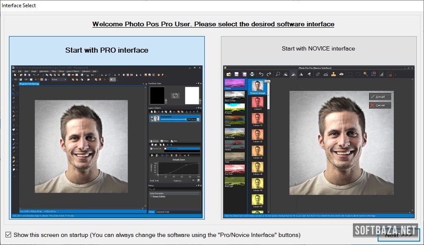Select the Black & White effect thumbnail
Viewport: 424px width, 245px height.
pos(235,96)
